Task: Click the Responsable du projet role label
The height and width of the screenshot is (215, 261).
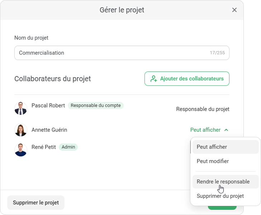Action: (203, 109)
